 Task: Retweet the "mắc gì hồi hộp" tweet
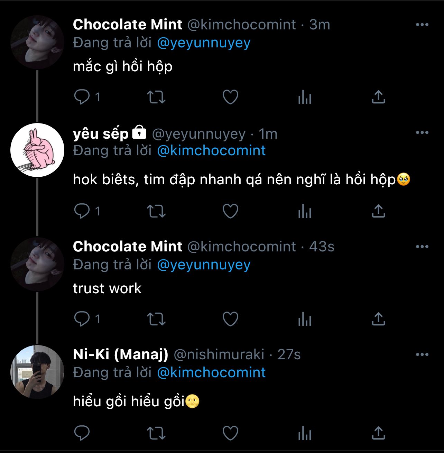156,97
